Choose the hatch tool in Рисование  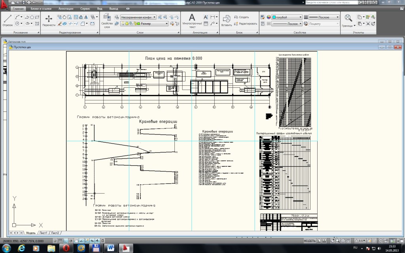37,23
